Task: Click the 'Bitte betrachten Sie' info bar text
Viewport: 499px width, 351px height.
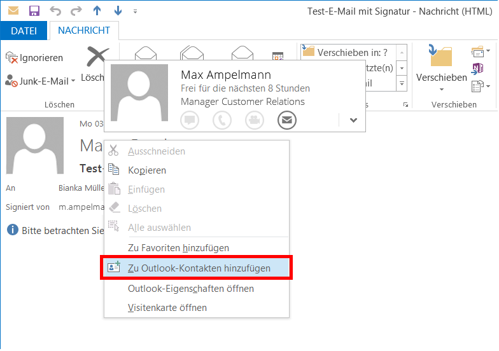Action: coord(62,230)
